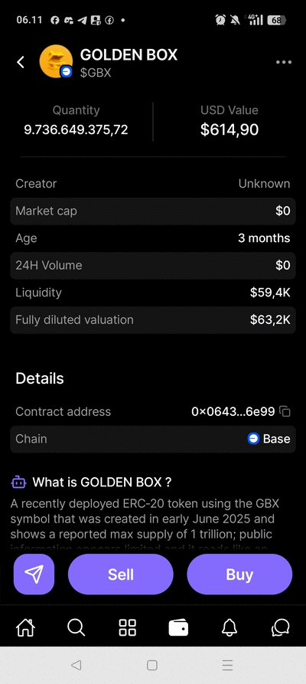
Task: Tap the Android recent apps menu button
Action: point(227,665)
